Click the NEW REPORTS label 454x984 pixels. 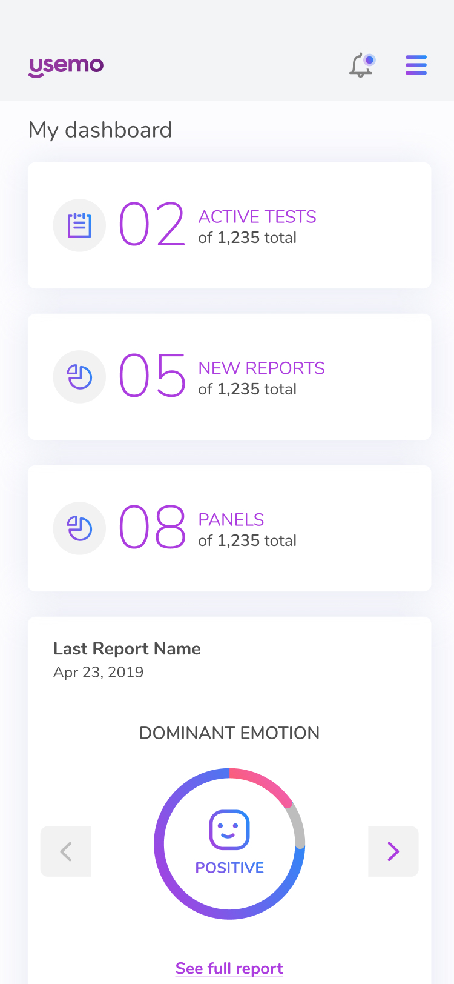pos(262,368)
